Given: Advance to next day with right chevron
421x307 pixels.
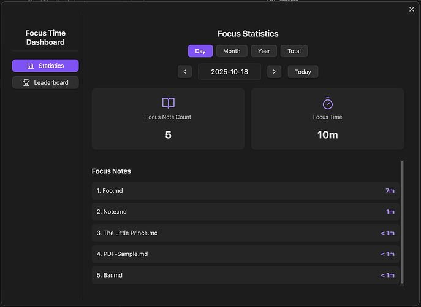Looking at the screenshot, I should (x=275, y=72).
